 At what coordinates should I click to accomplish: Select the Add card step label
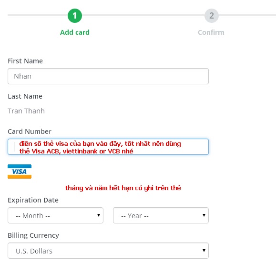(75, 32)
